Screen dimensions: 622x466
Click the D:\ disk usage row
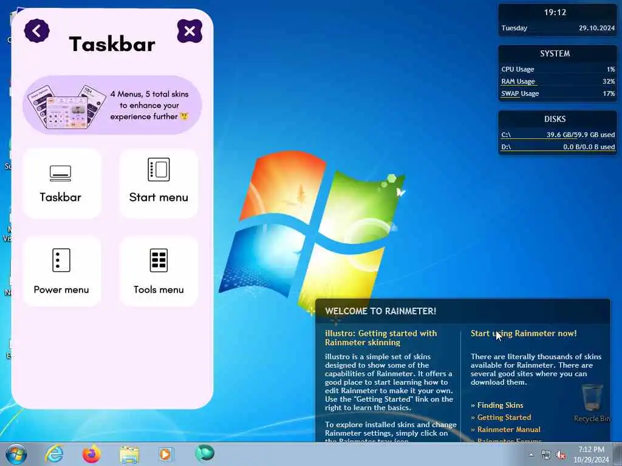[558, 147]
